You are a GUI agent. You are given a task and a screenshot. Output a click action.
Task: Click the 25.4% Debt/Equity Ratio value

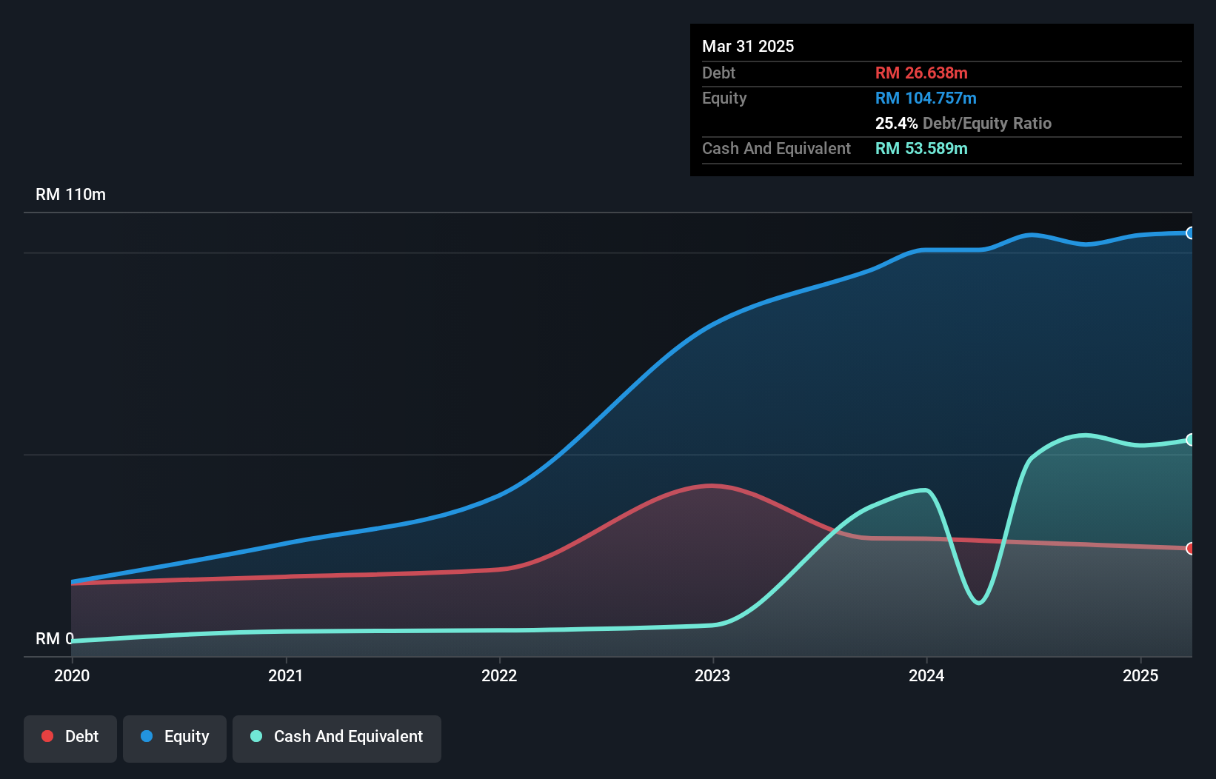(895, 123)
